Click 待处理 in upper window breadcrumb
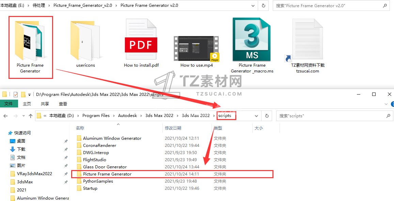The image size is (394, 201). [39, 5]
